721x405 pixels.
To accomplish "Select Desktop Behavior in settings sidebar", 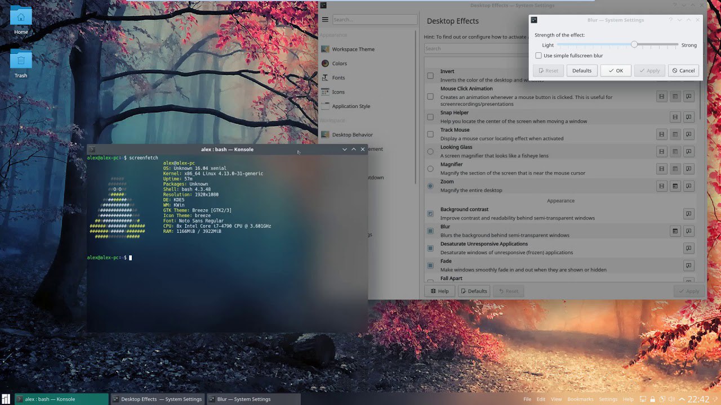I will (x=368, y=134).
